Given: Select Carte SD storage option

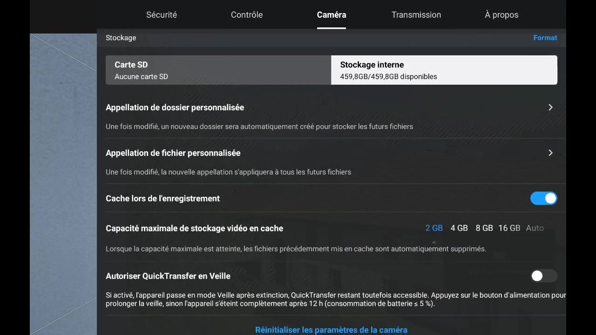Looking at the screenshot, I should pos(218,70).
